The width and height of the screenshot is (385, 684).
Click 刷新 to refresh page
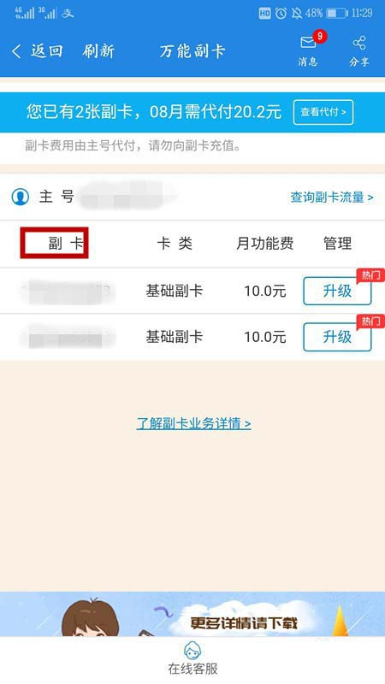pos(98,51)
